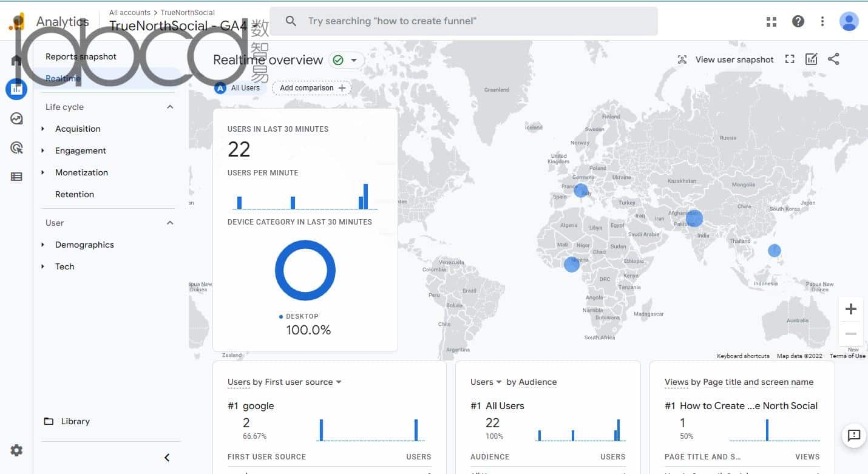Click the map bubble over Pakistan
This screenshot has width=868, height=474.
(694, 218)
